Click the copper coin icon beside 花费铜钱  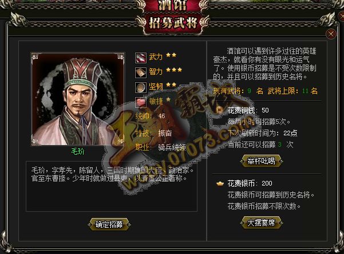pos(219,110)
